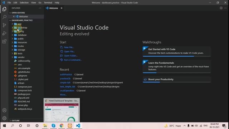Viewport: 229px width, 129px height.
Task: Click the Hotel Dashboard Template preview thumbnail
Action: click(62, 110)
